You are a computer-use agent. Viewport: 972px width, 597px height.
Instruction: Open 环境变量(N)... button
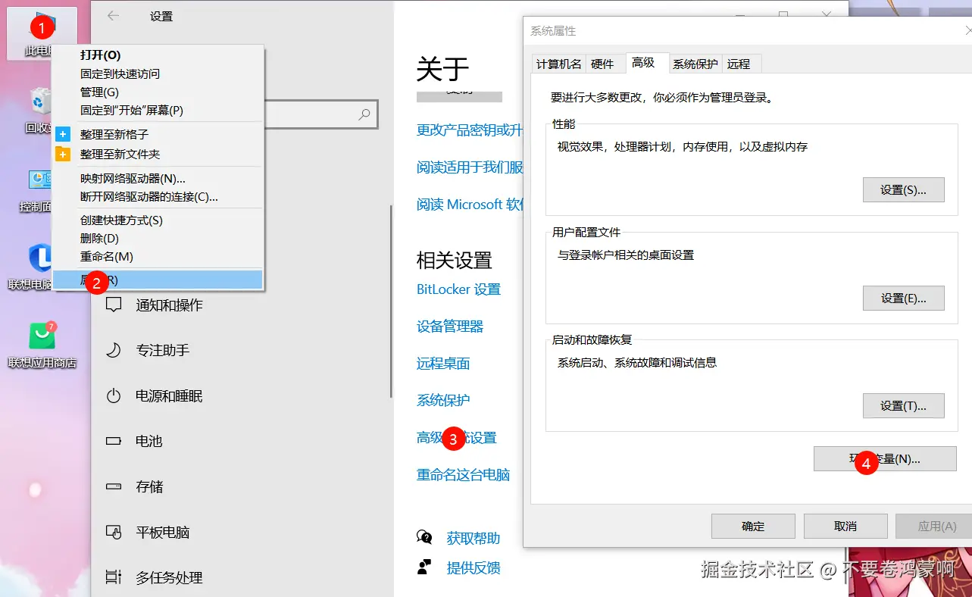[x=884, y=459]
